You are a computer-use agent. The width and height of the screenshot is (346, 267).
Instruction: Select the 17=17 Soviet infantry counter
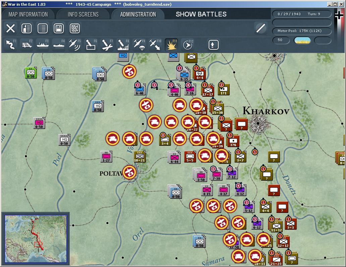point(208,91)
